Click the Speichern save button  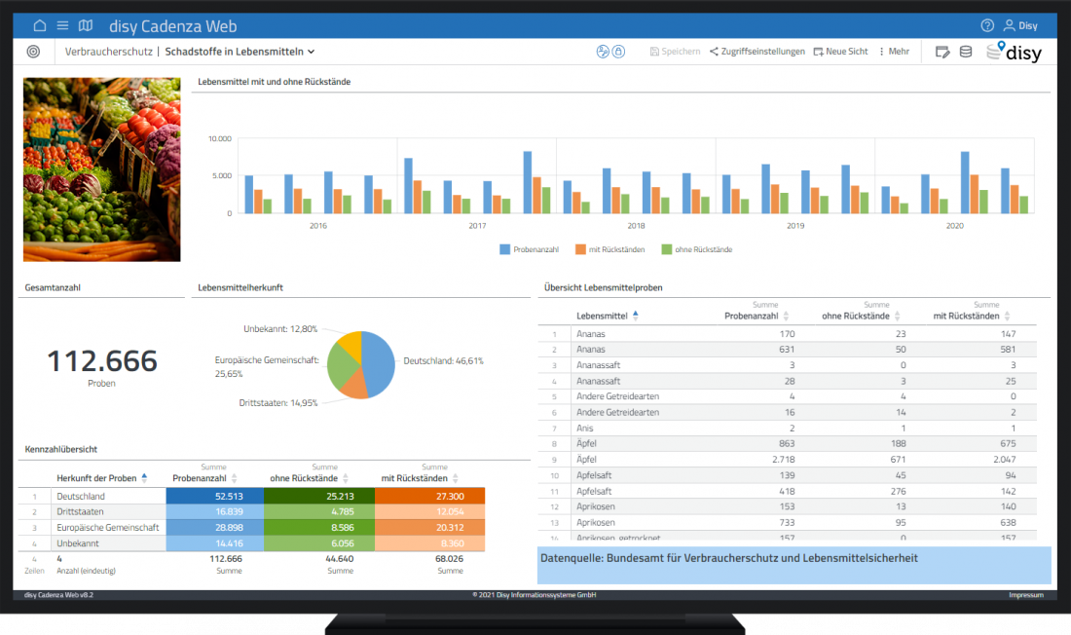[675, 52]
